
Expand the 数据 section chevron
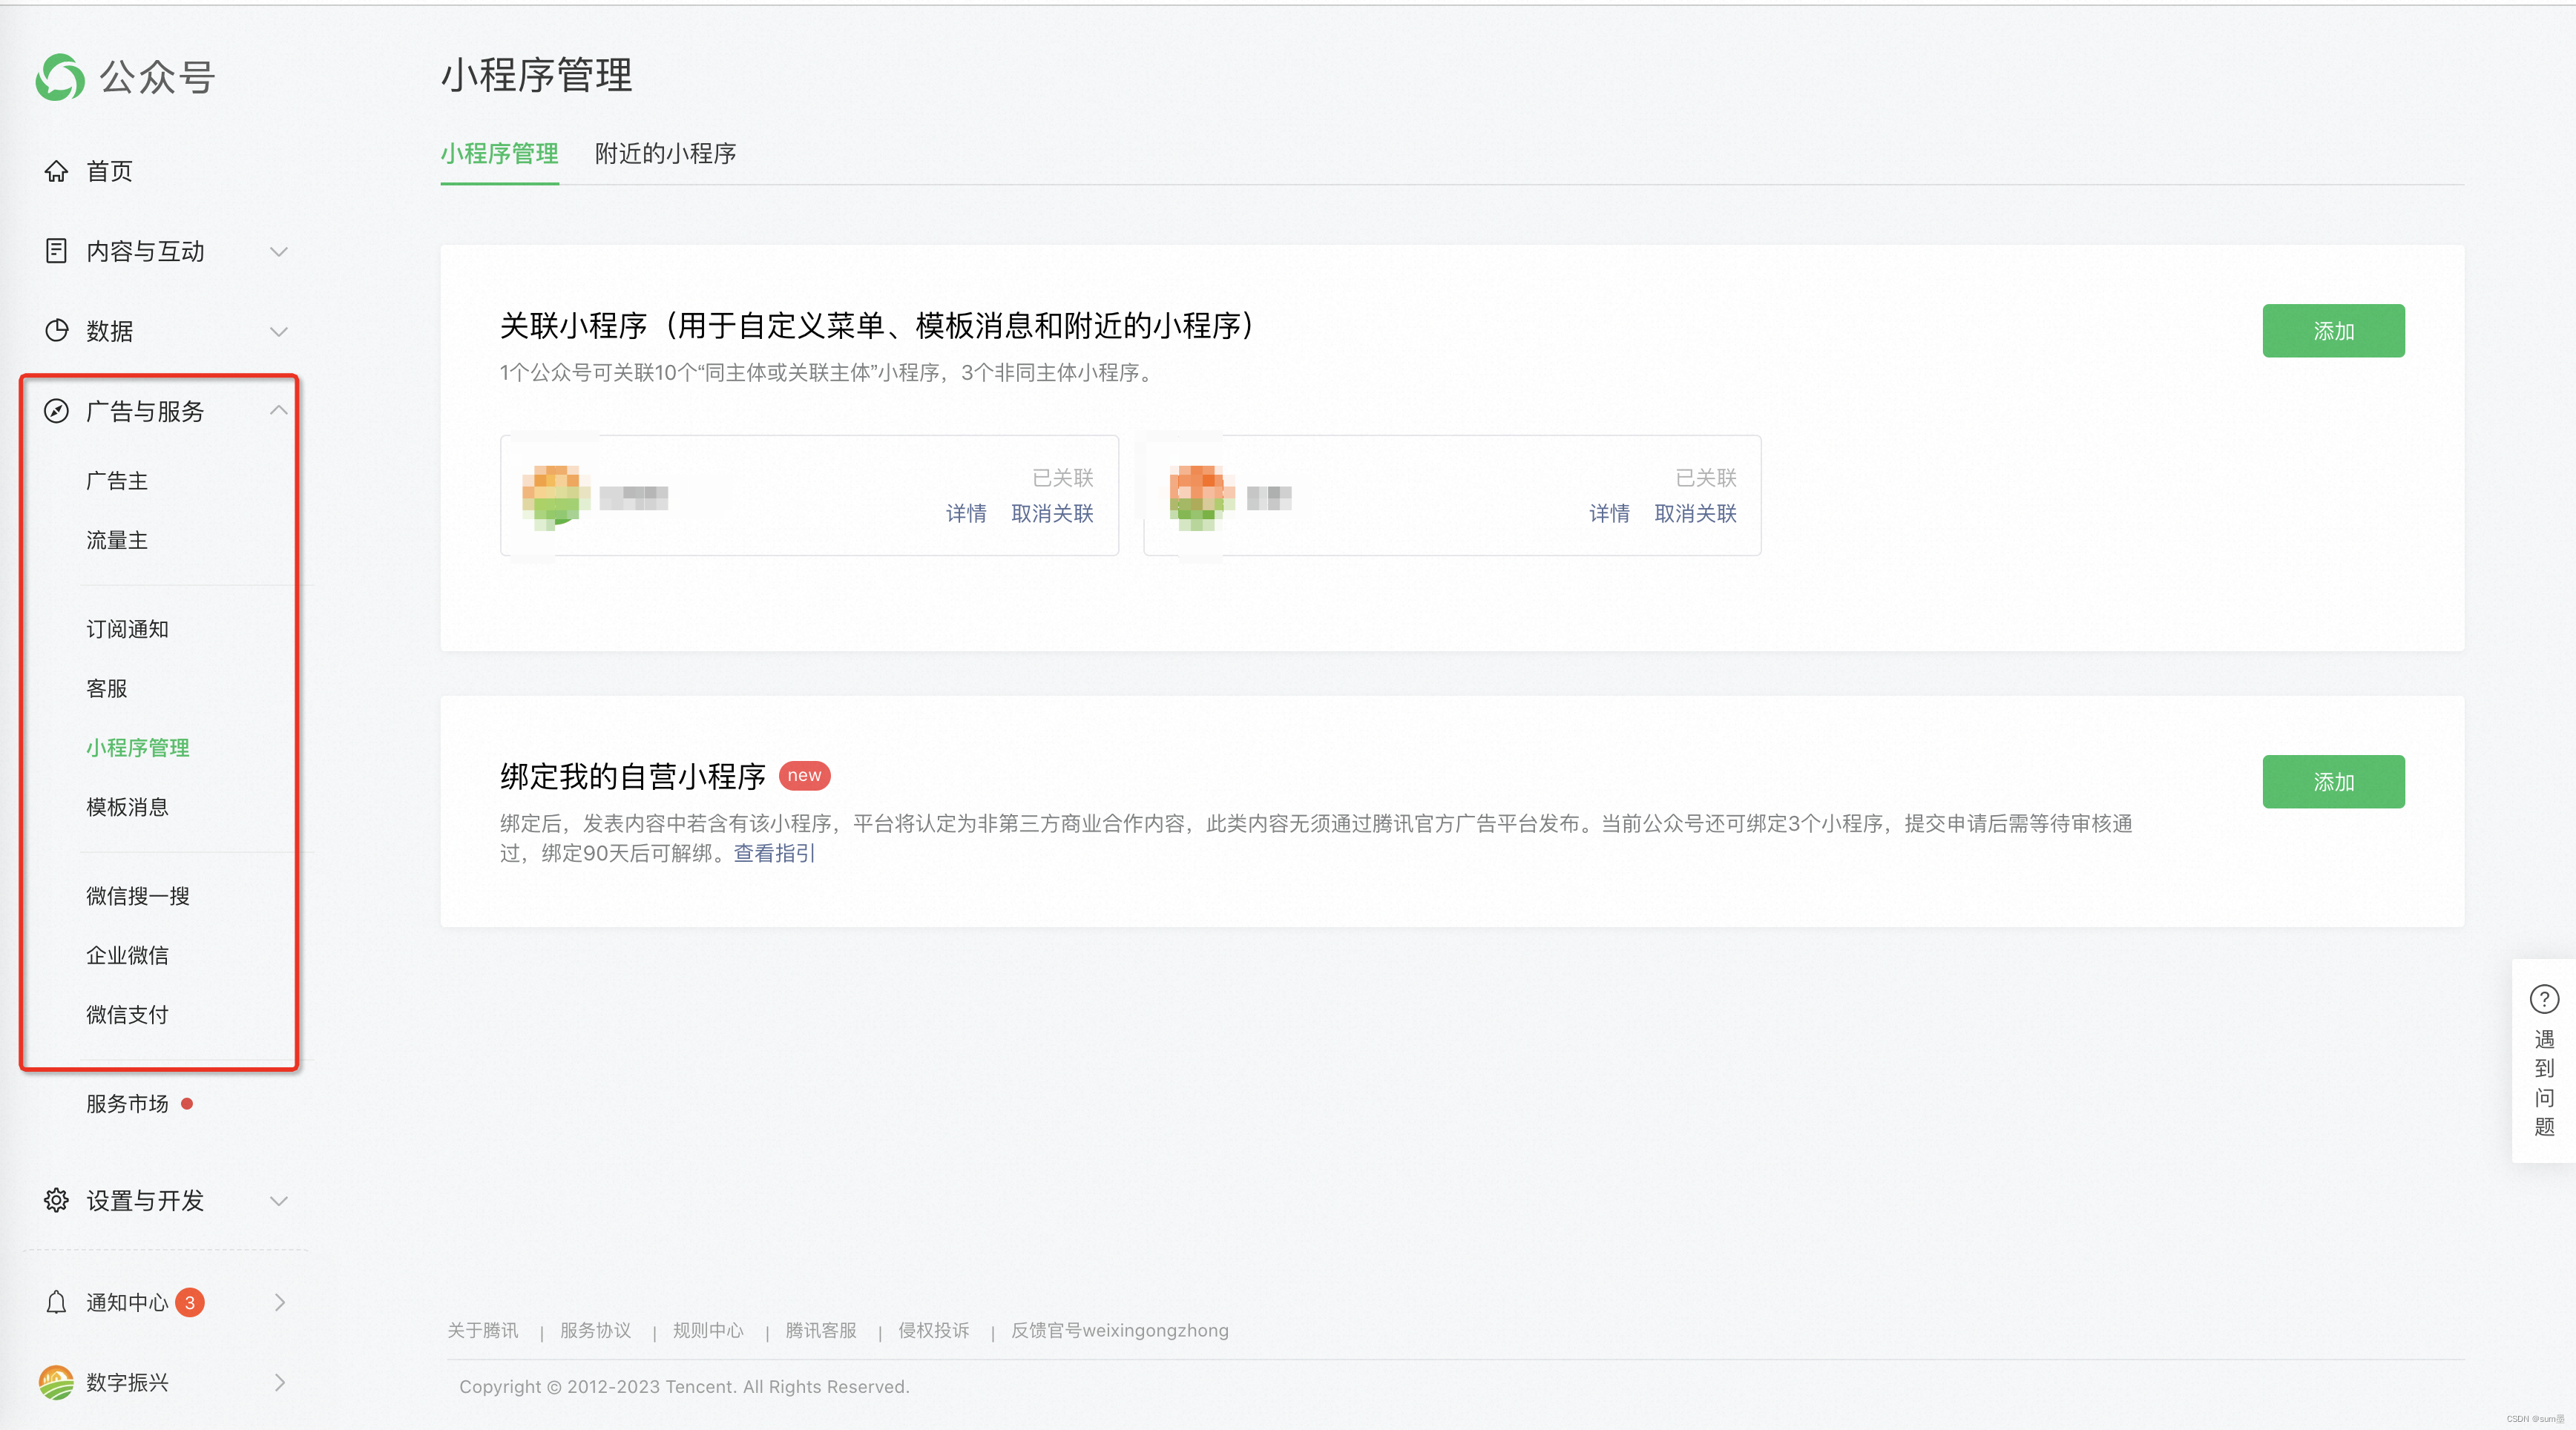click(x=279, y=331)
